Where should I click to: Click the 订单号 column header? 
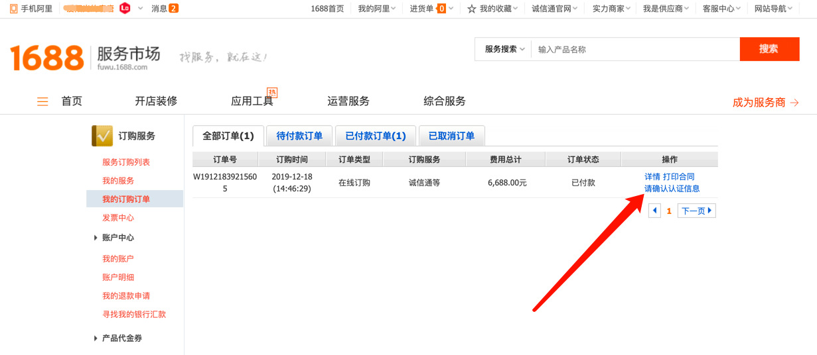[x=225, y=160]
